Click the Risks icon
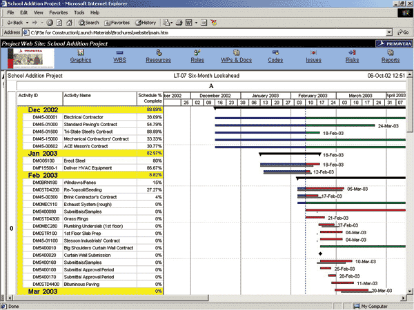Screen dimensions: 414x310 click(x=352, y=52)
